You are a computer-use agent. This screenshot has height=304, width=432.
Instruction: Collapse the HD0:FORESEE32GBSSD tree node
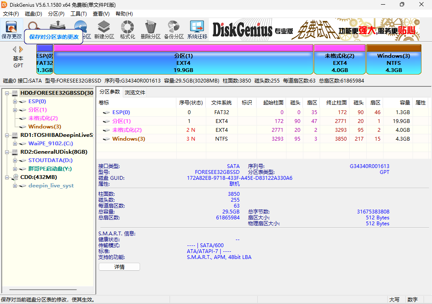[x=7, y=93]
